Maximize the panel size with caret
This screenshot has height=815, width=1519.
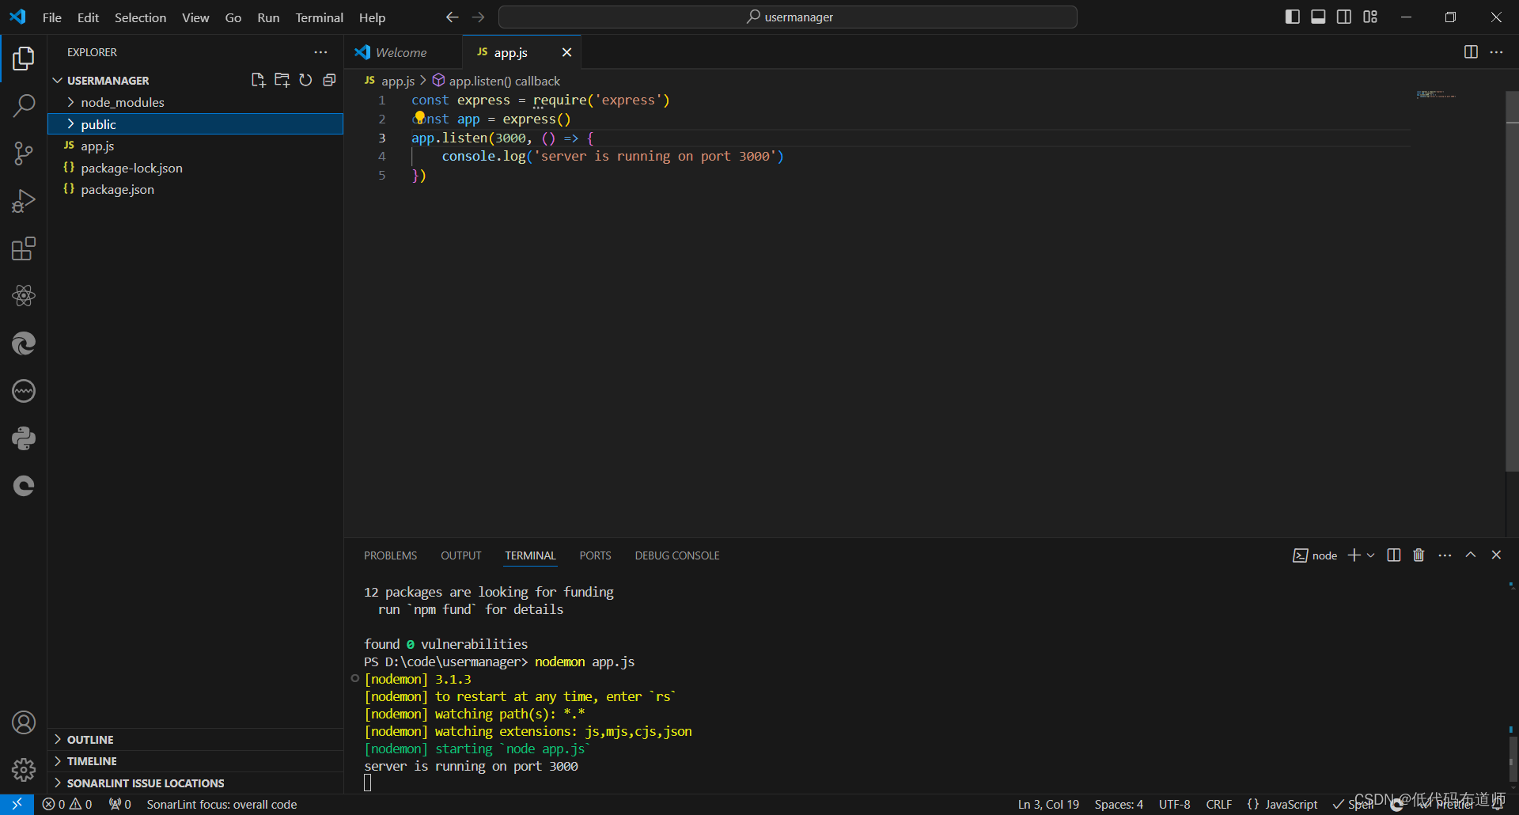pyautogui.click(x=1471, y=555)
